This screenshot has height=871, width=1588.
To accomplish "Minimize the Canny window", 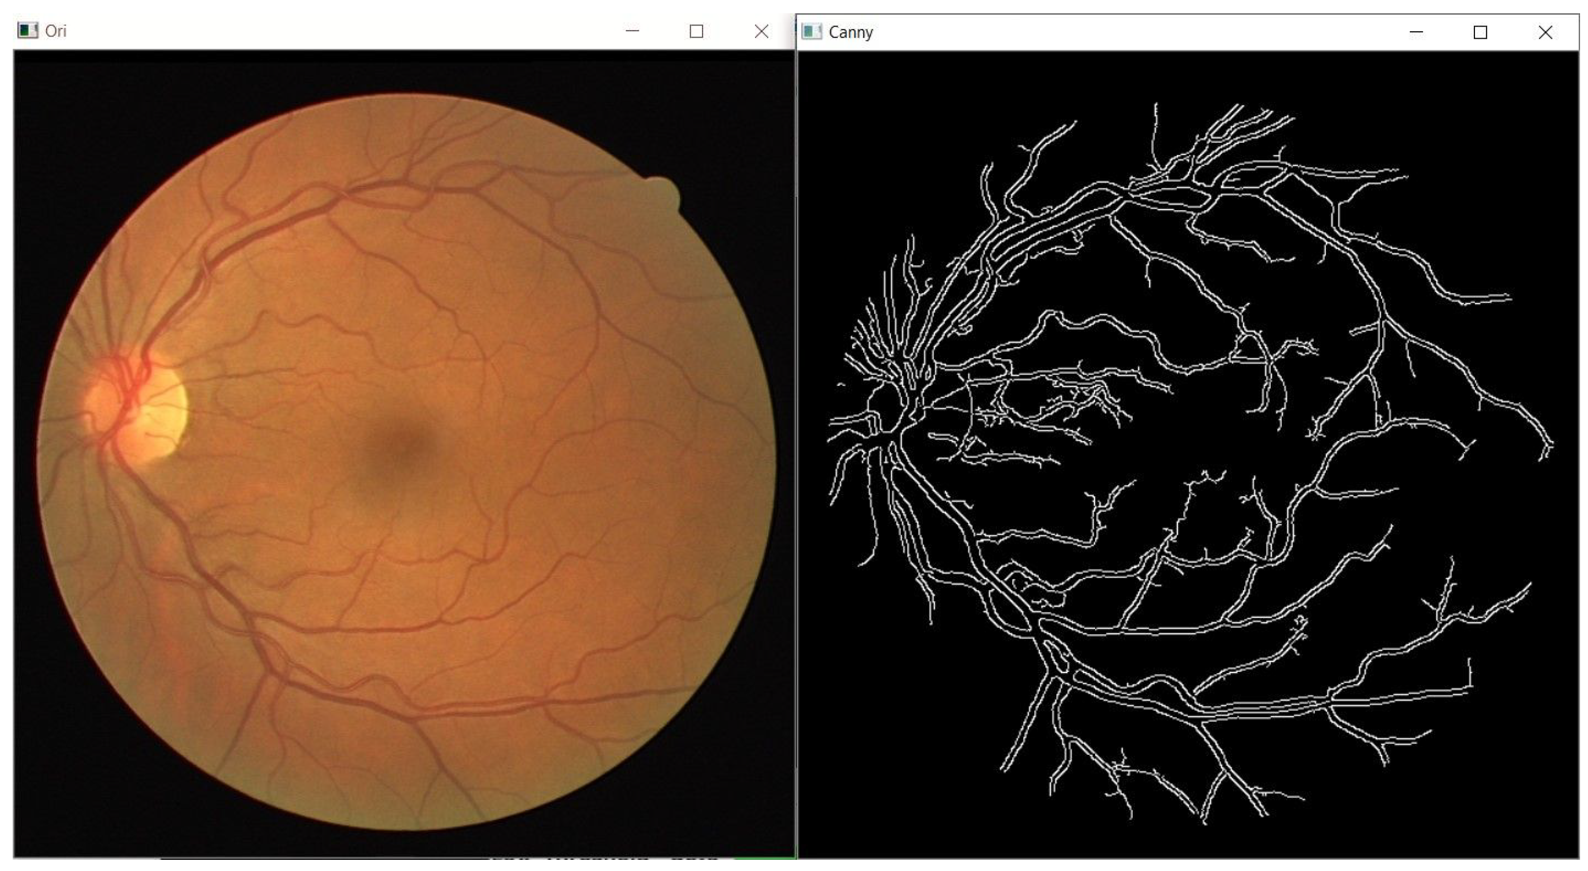I will [1416, 32].
